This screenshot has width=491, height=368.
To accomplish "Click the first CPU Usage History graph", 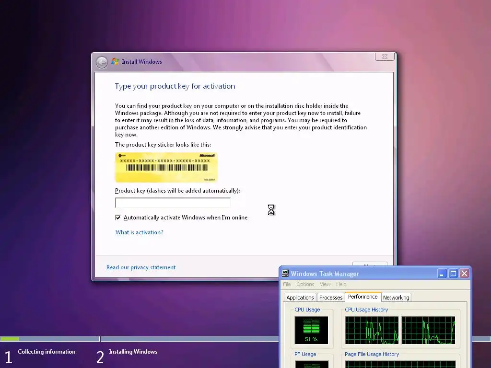I will coord(372,330).
